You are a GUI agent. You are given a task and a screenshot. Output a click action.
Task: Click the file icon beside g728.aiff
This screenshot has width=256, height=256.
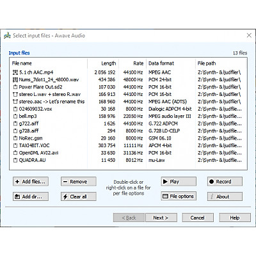15,131
